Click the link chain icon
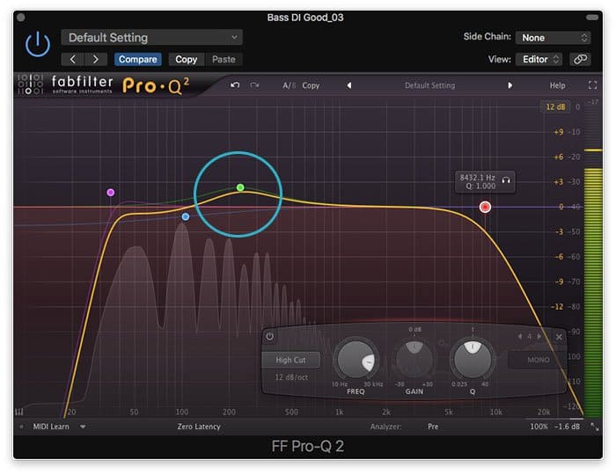Viewport: 616px width, 475px height. pos(580,59)
